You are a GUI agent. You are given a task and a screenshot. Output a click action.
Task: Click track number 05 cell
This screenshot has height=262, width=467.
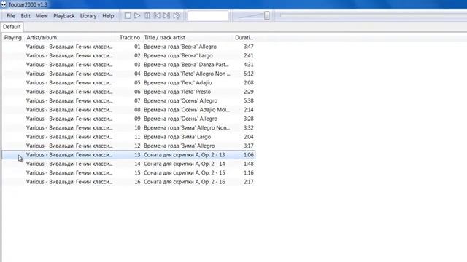pyautogui.click(x=137, y=82)
